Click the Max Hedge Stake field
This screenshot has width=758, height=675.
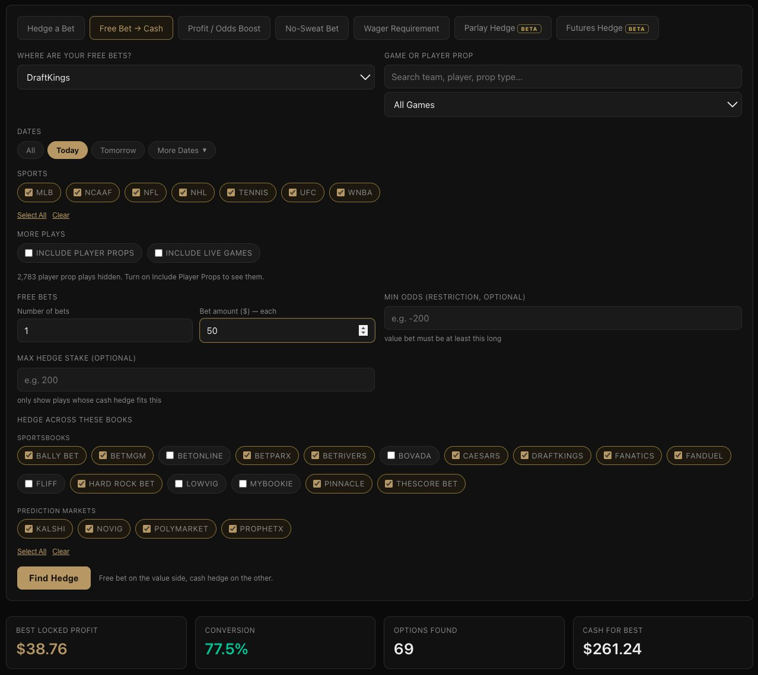[x=196, y=380]
